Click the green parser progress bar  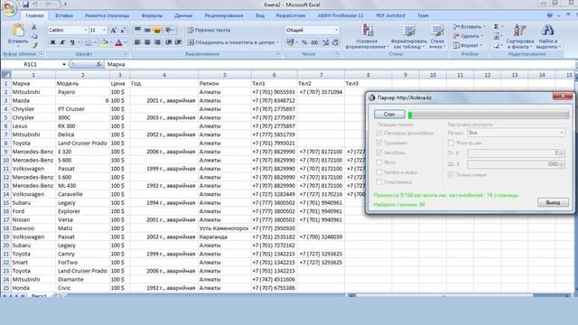(489, 115)
